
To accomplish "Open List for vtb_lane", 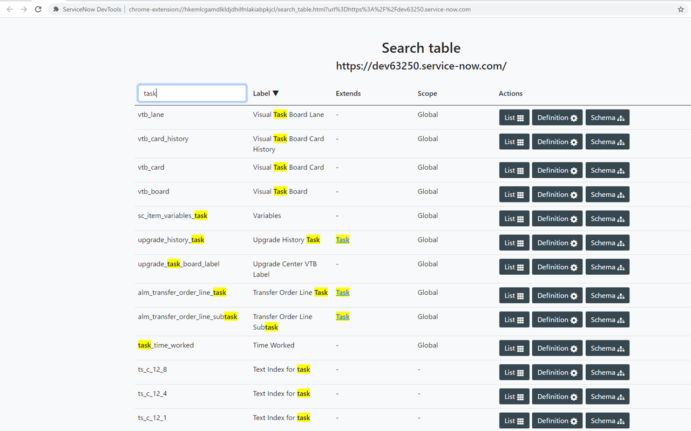I will point(514,117).
